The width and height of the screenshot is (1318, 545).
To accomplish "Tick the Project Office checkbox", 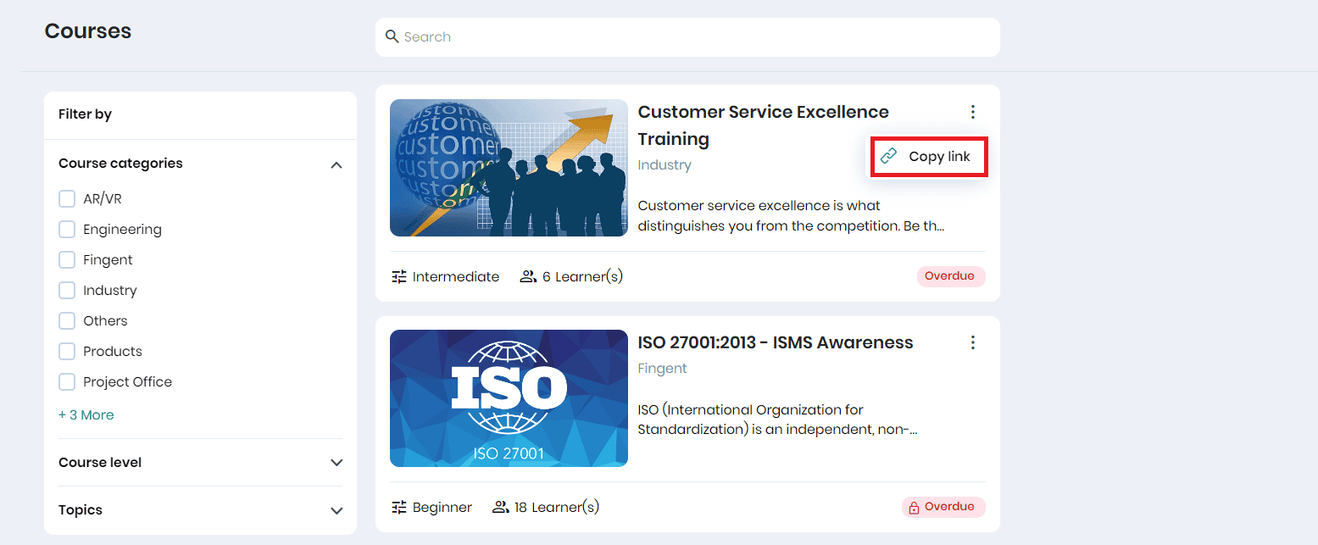I will [x=67, y=381].
